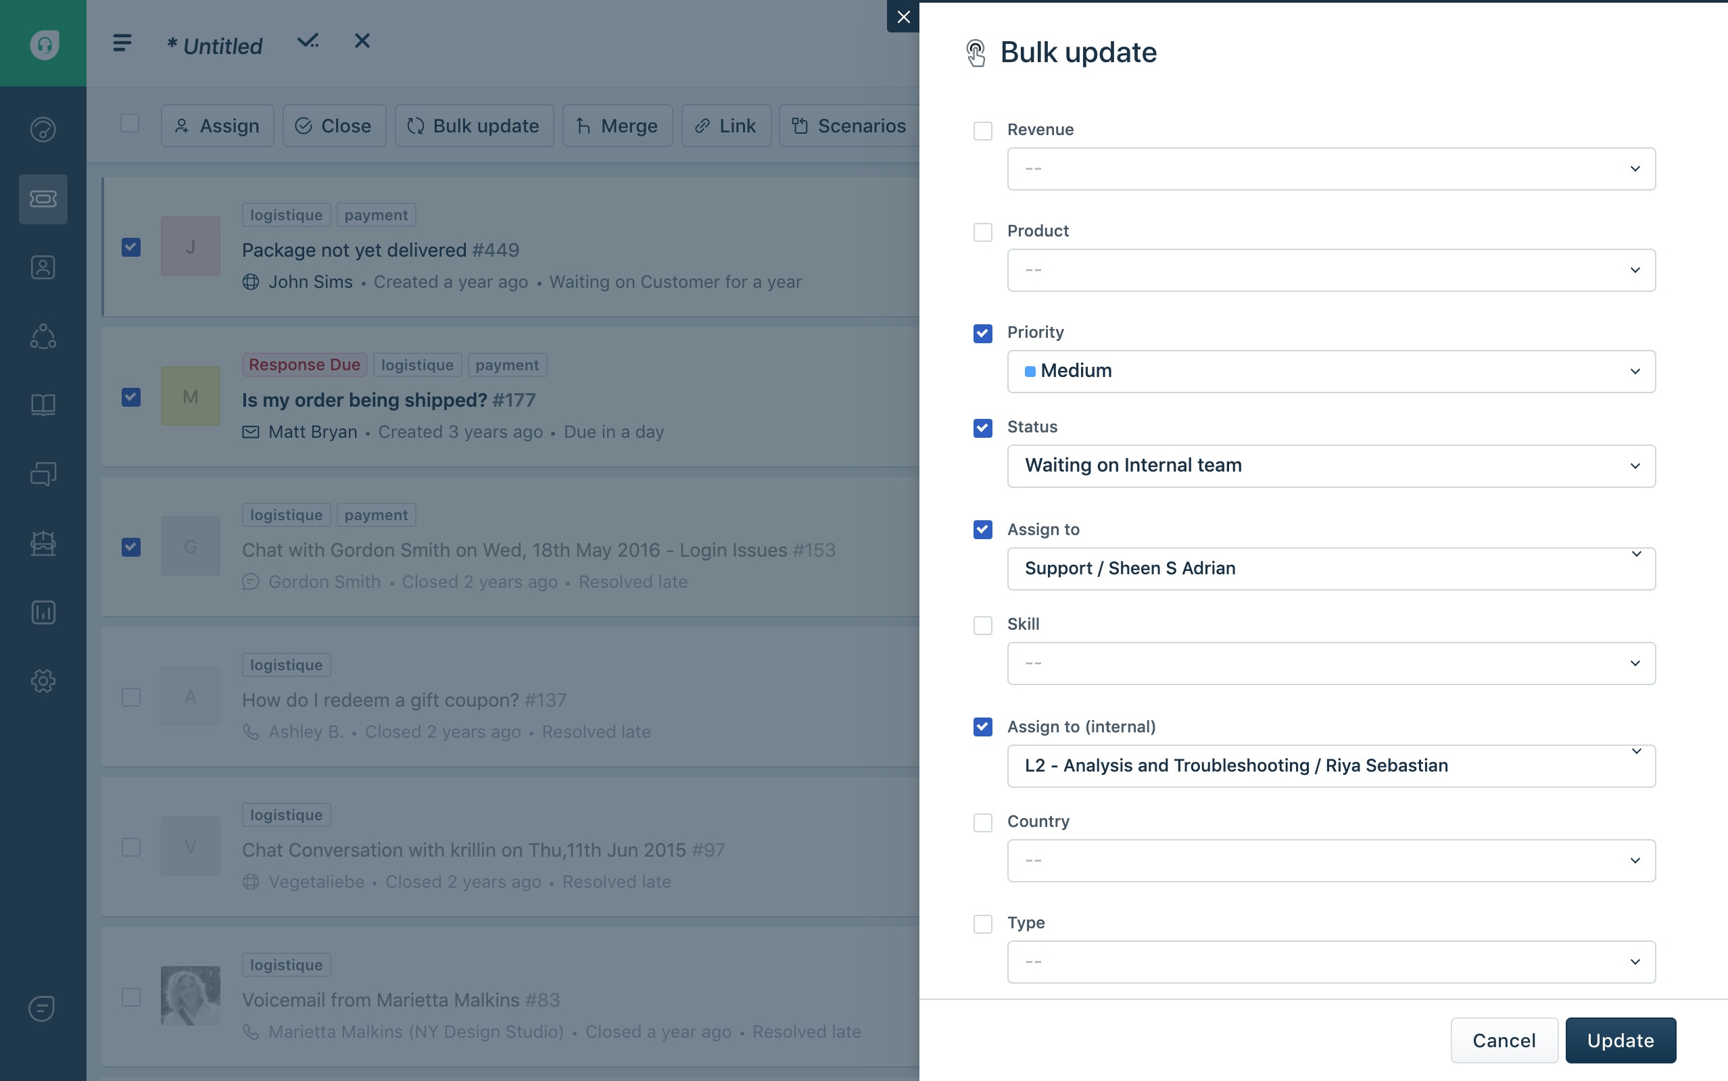This screenshot has height=1081, width=1728.
Task: Open the Priority dropdown with blue Medium swatch
Action: click(x=1330, y=371)
